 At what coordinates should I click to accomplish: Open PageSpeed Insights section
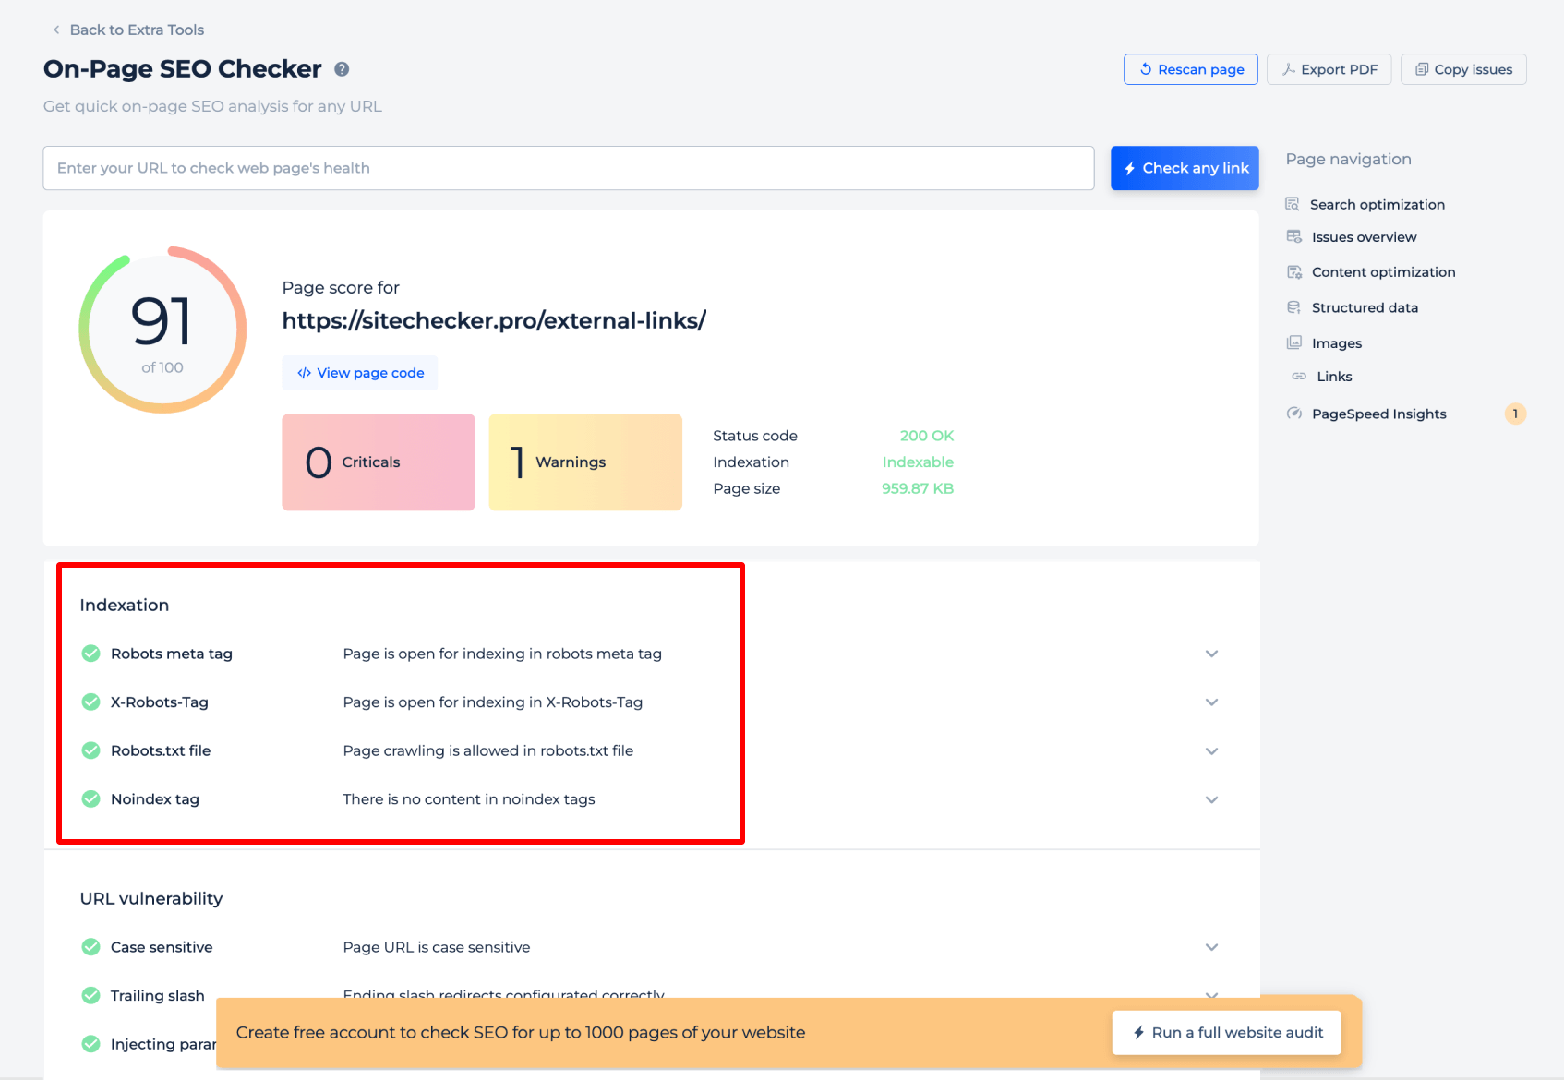(1378, 414)
